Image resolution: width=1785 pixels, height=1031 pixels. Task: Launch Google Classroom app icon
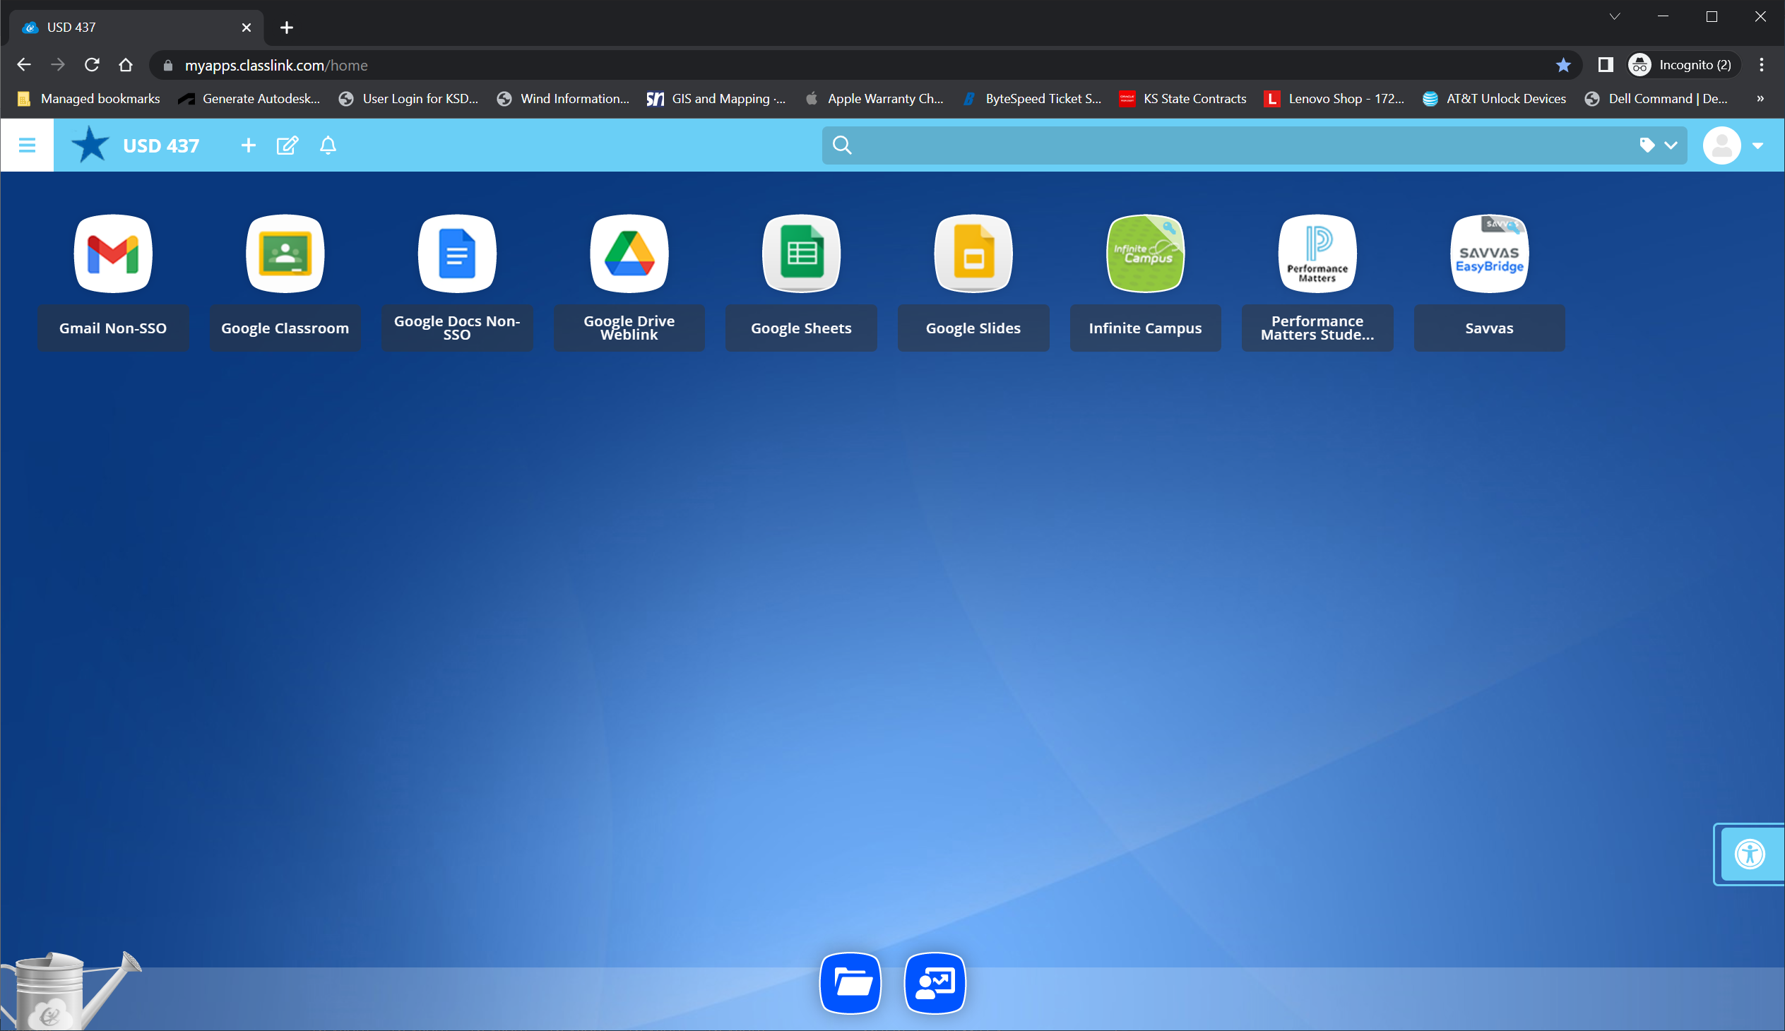coord(285,254)
